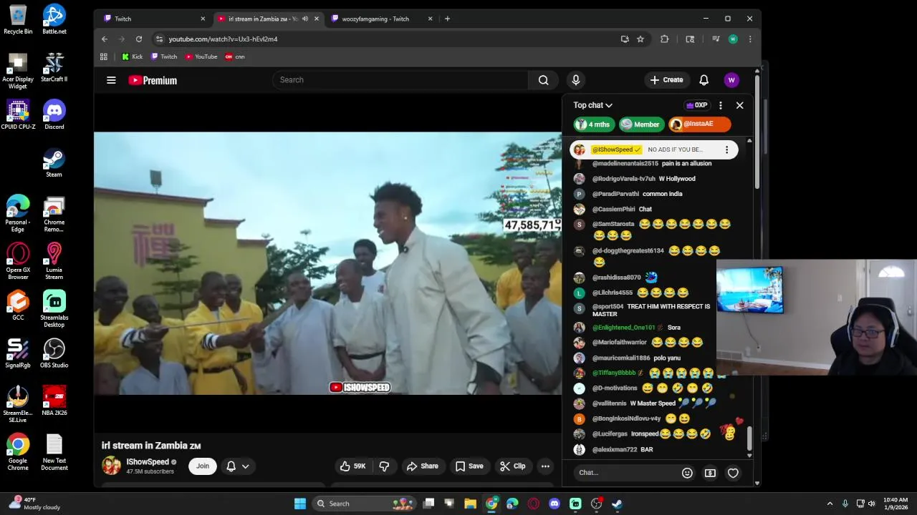Like the video with thumbs-up button
This screenshot has width=917, height=515.
[x=352, y=466]
